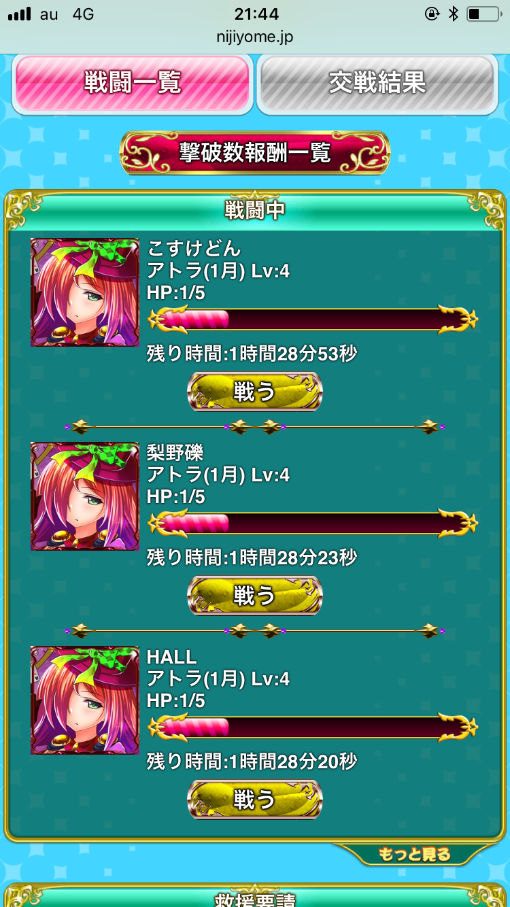510x907 pixels.
Task: Select HALL's アトラ boss portrait
Action: click(85, 700)
